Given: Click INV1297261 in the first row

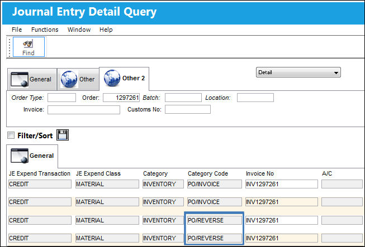Looking at the screenshot, I should 282,184.
